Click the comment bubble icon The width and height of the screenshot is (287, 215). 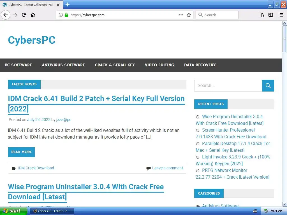tap(149, 168)
